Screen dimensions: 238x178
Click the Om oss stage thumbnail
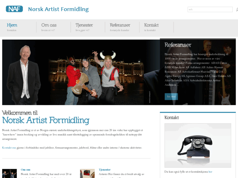[x=9, y=173]
